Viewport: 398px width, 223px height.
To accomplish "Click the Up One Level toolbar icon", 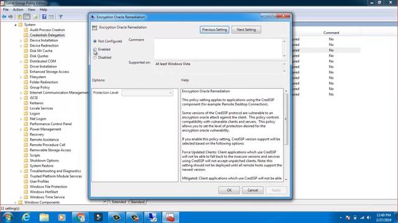I will [x=19, y=17].
